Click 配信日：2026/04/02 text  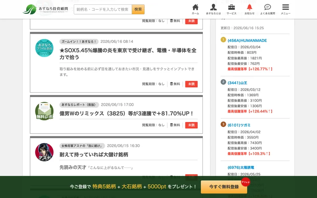pyautogui.click(x=244, y=132)
